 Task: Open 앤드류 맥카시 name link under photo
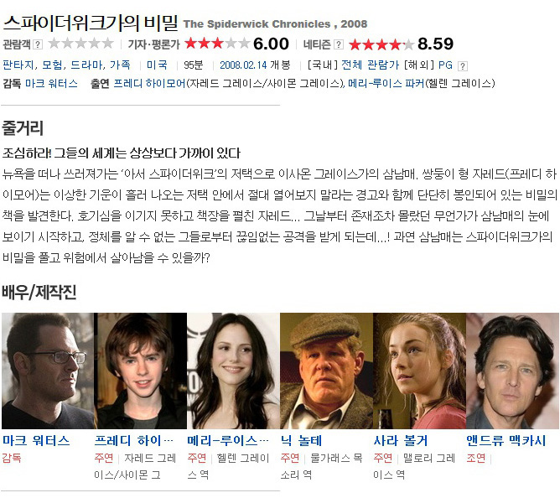pos(506,440)
